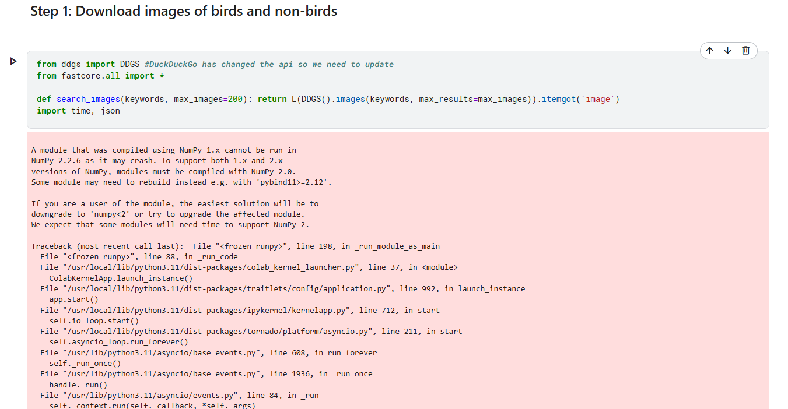Click the asyncio/events.py traceback line
Image resolution: width=788 pixels, height=409 pixels.
pos(180,395)
